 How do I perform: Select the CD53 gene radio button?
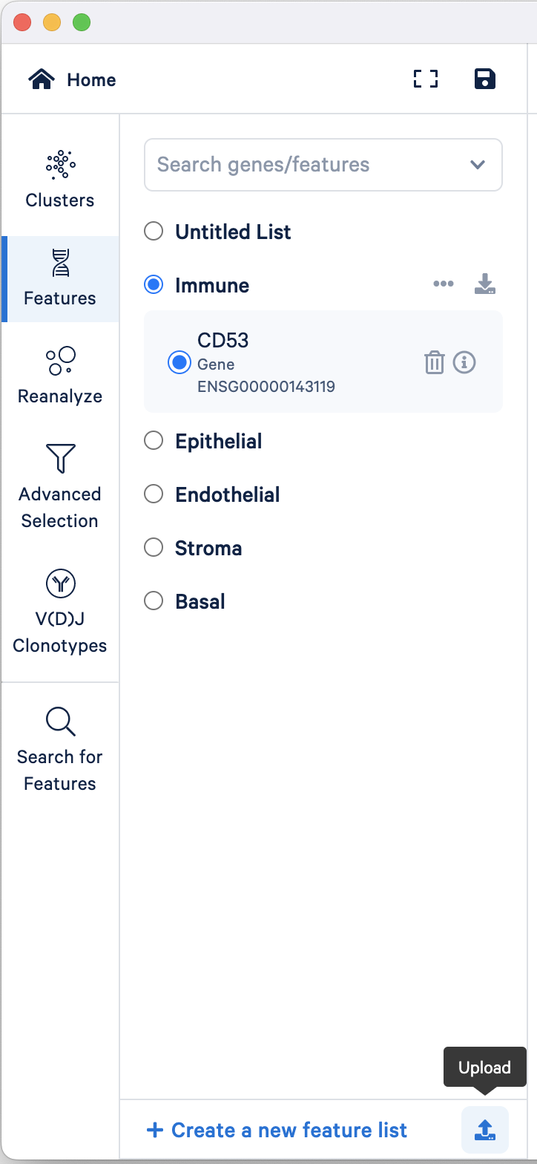pos(179,362)
